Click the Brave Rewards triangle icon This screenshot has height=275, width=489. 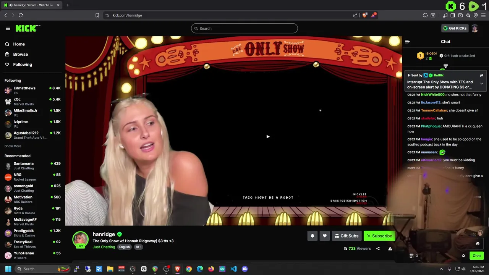coord(373,15)
